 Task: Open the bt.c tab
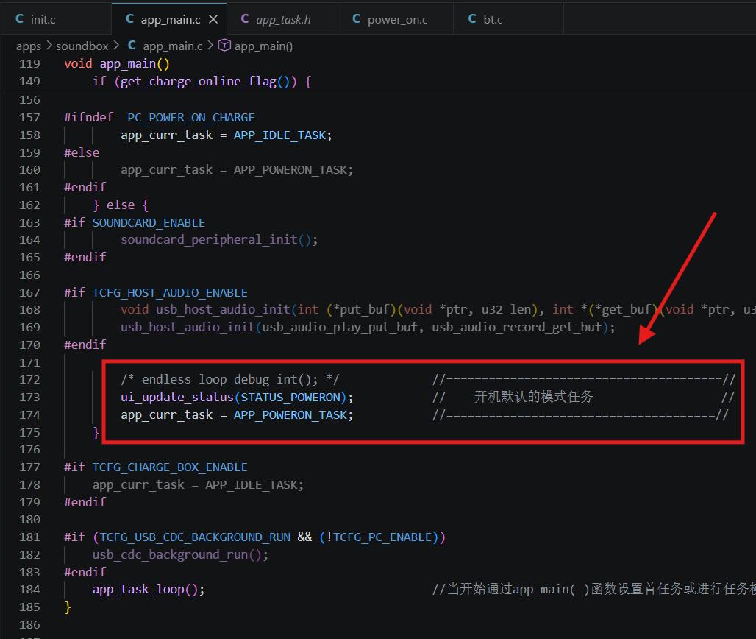click(x=508, y=19)
